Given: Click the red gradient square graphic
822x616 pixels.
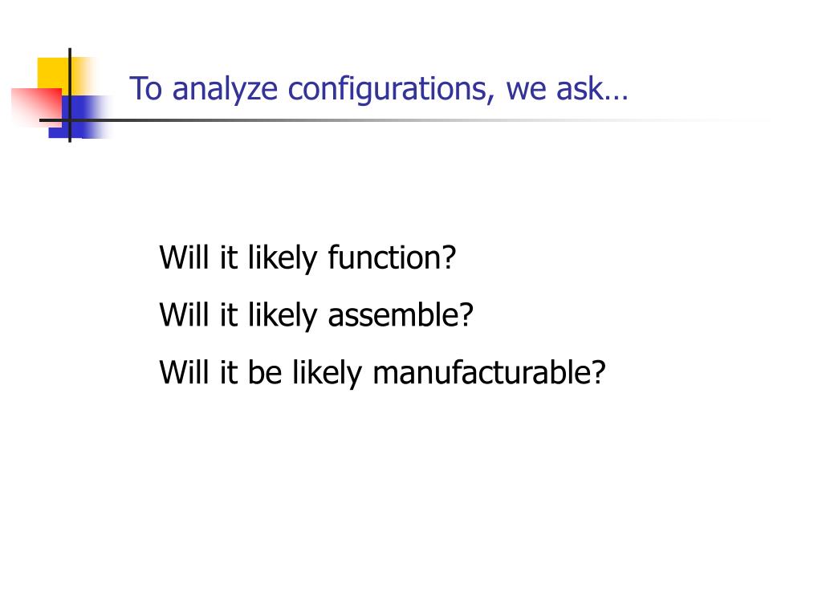Looking at the screenshot, I should pyautogui.click(x=37, y=107).
